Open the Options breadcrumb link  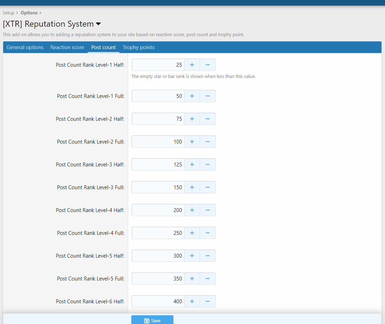pos(29,13)
